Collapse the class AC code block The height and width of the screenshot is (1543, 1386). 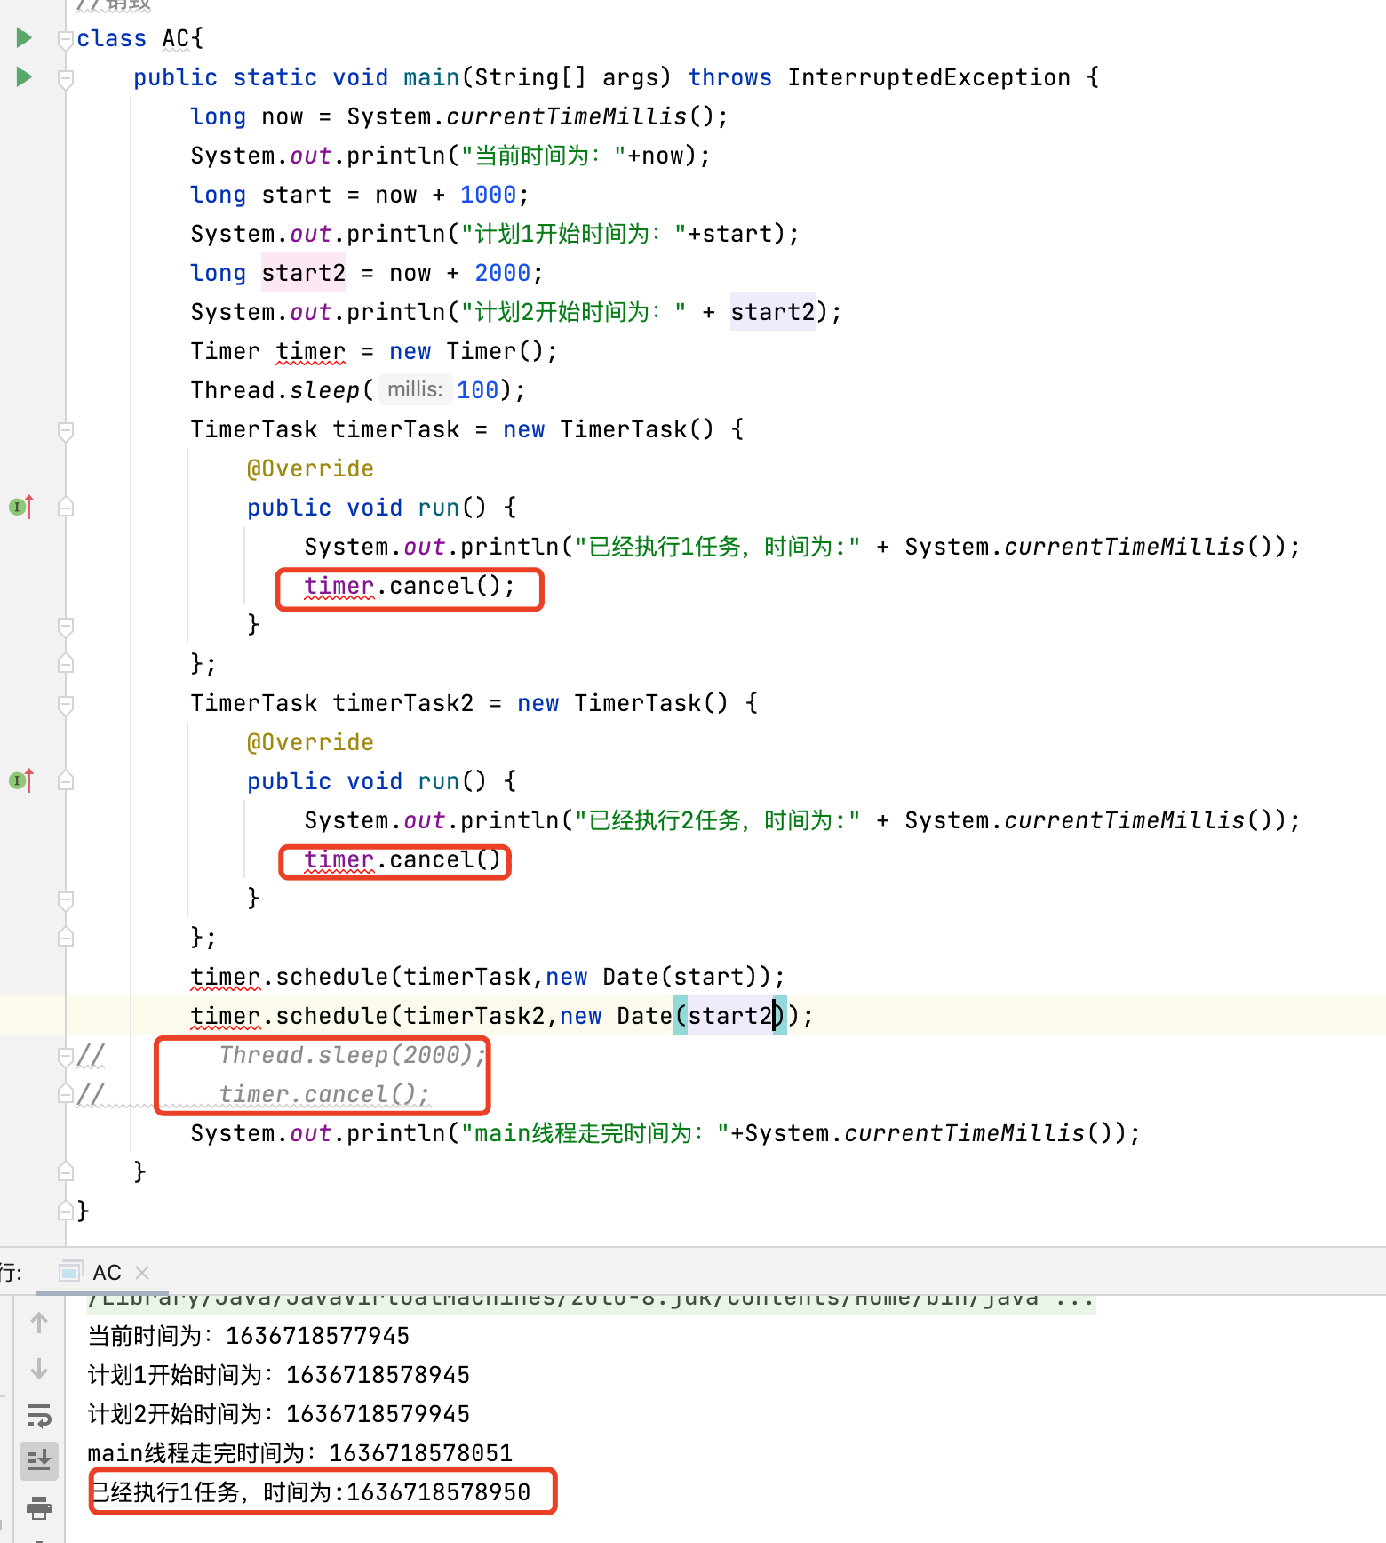65,39
